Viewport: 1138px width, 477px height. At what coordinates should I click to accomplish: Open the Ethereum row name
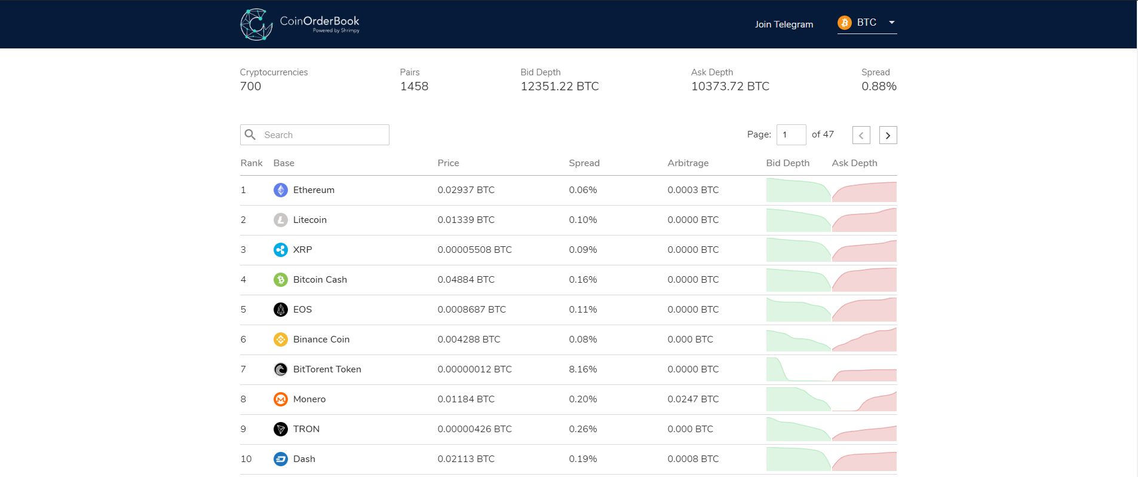(314, 190)
